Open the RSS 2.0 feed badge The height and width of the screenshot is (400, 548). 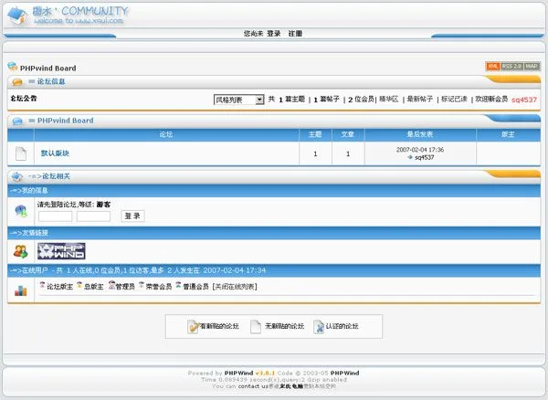(511, 67)
